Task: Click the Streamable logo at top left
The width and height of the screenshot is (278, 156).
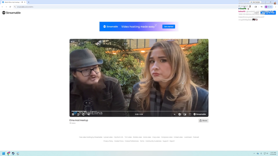Action: (x=11, y=13)
